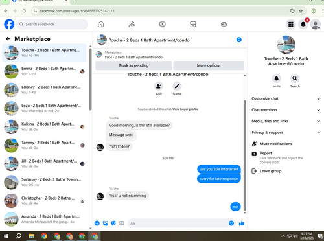Bookmark this page star icon
324x241 pixels.
pyautogui.click(x=301, y=11)
